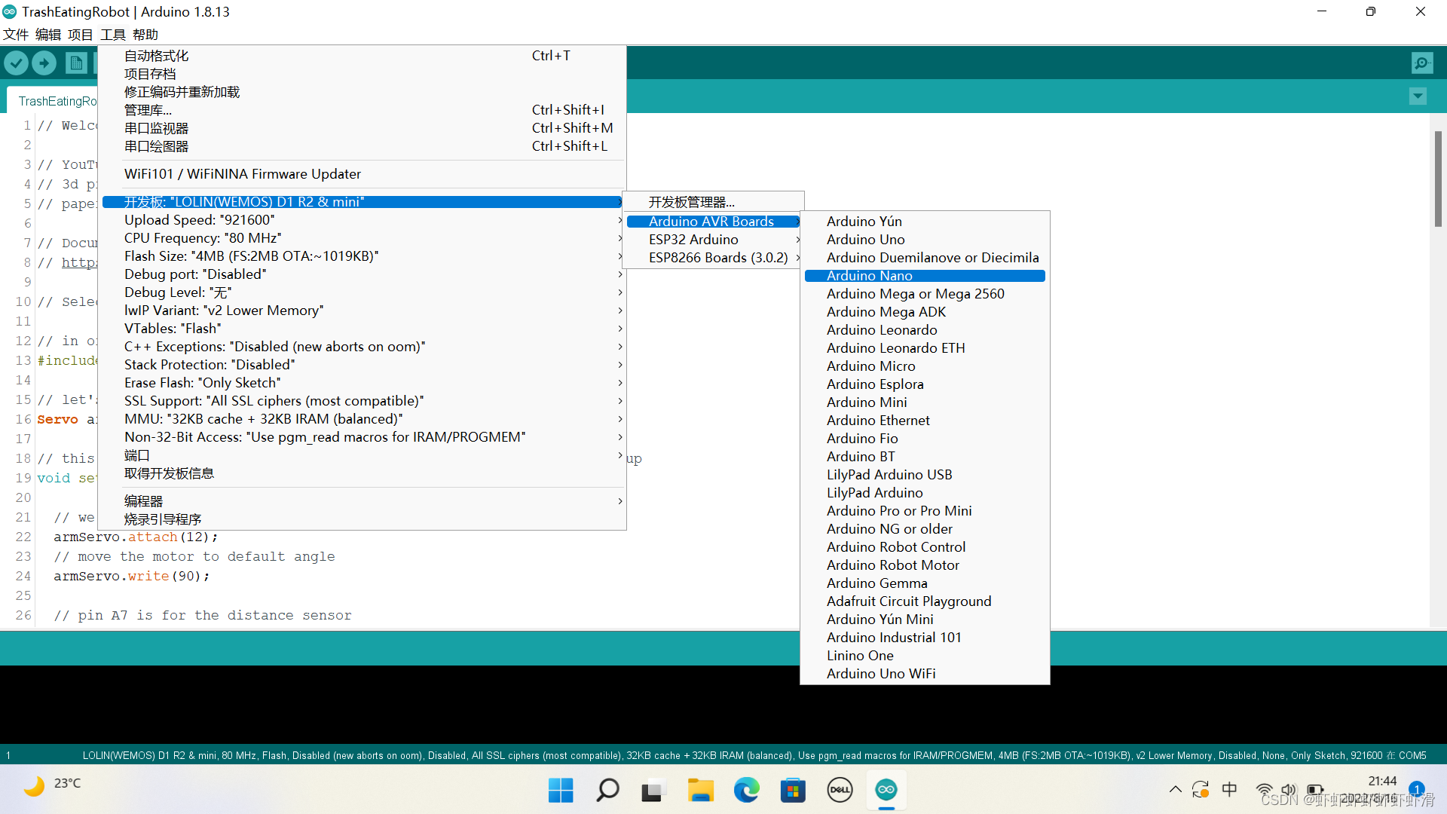Select Adafruit Circuit Playground board

[x=925, y=601]
